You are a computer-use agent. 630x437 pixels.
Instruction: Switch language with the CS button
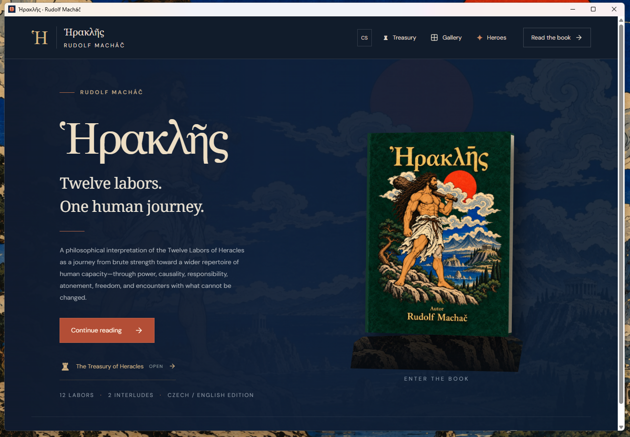click(x=365, y=38)
